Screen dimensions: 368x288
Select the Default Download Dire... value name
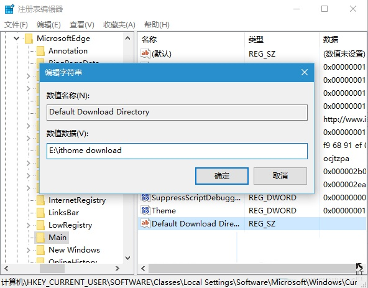(x=195, y=224)
